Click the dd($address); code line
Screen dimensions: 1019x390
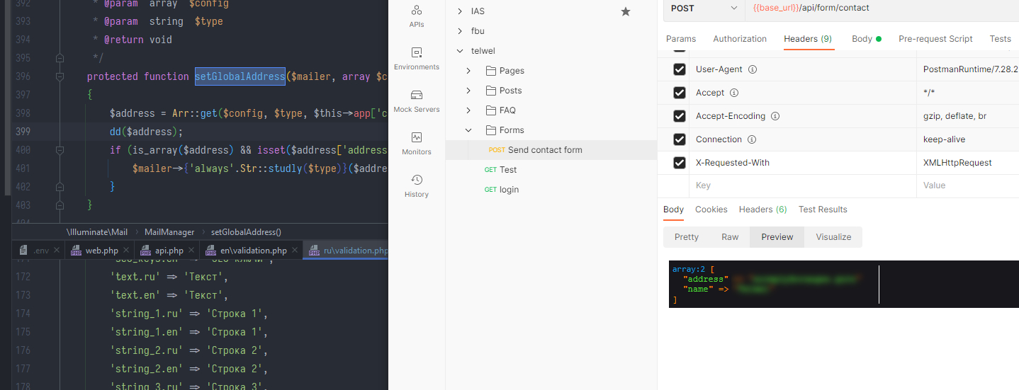click(146, 132)
